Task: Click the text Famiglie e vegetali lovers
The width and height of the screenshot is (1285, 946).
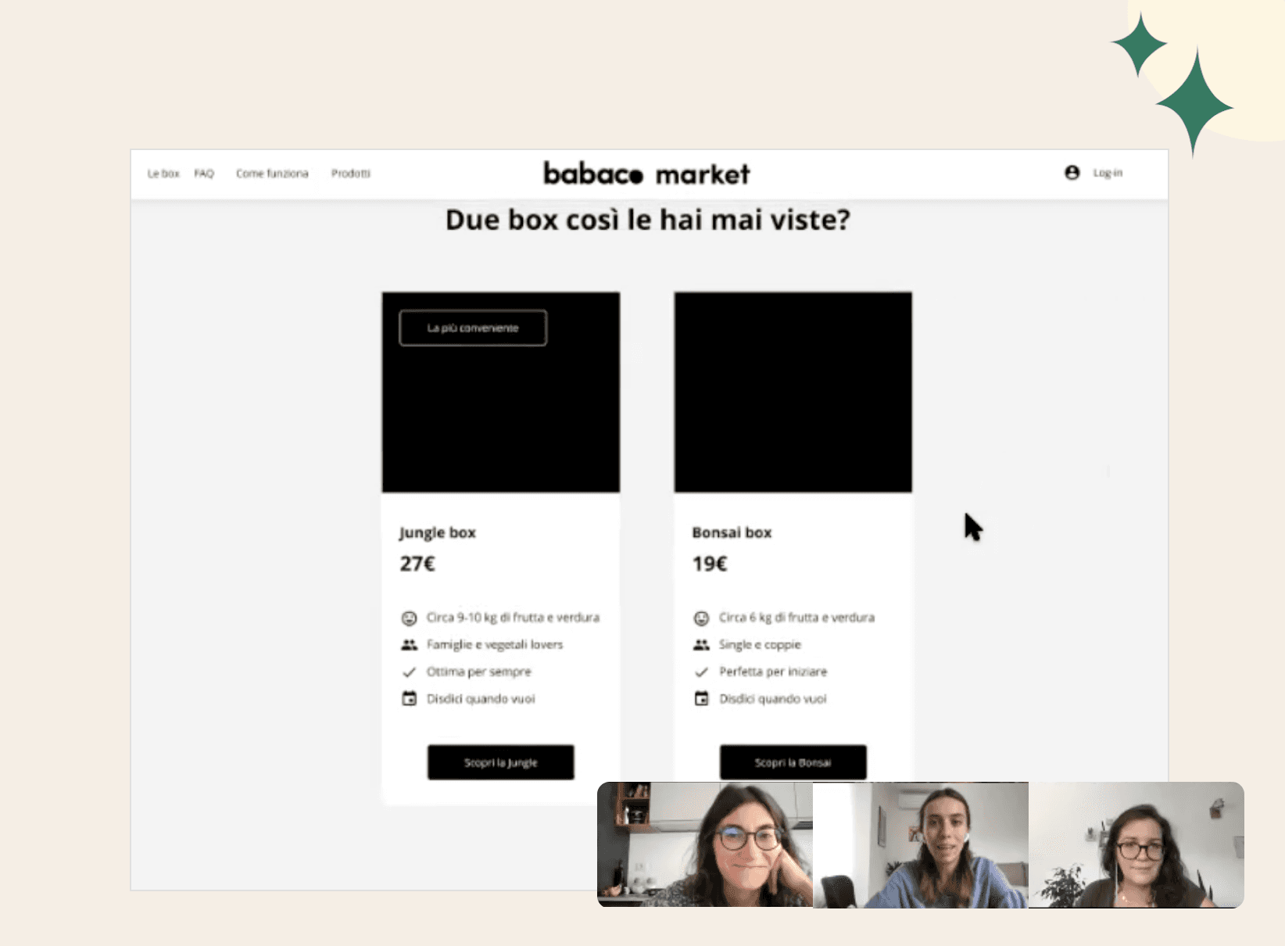Action: pyautogui.click(x=495, y=645)
